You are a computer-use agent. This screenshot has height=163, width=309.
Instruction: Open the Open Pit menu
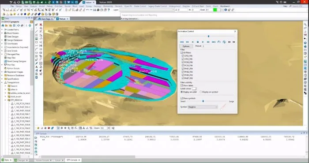pos(128,6)
